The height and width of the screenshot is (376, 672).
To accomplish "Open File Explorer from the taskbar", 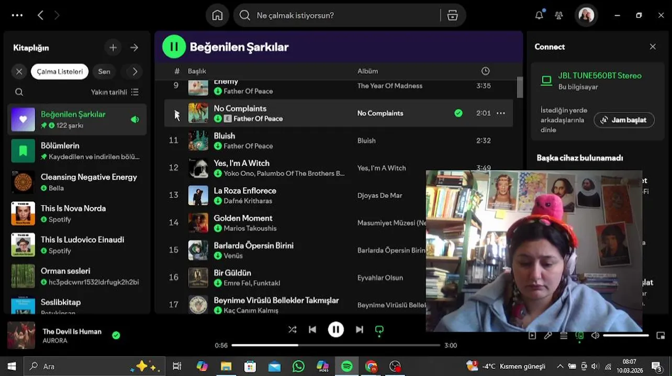I will point(226,367).
